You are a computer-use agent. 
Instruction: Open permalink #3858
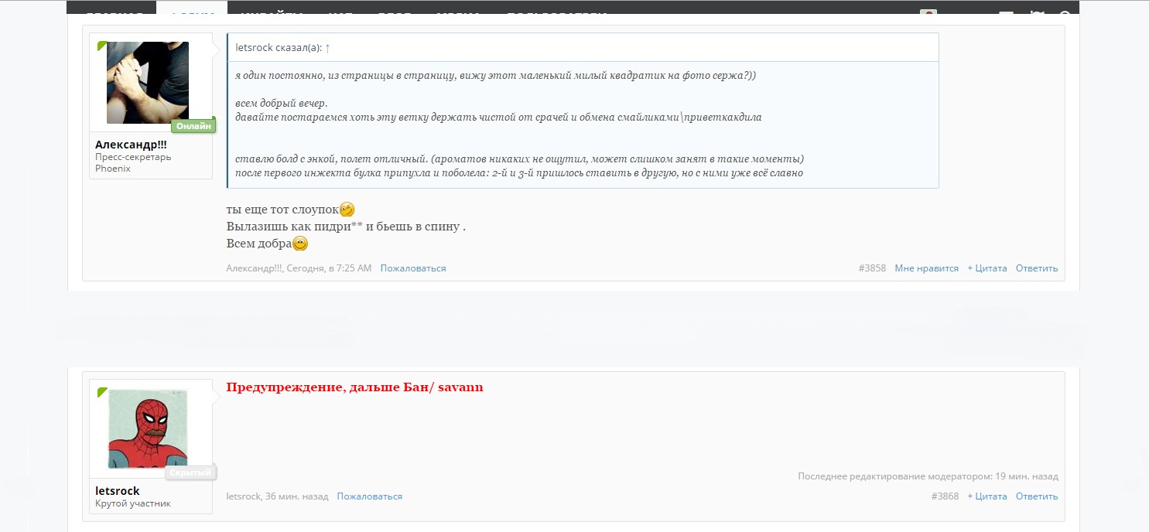click(x=872, y=268)
